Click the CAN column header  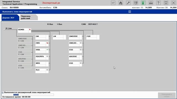84,24
